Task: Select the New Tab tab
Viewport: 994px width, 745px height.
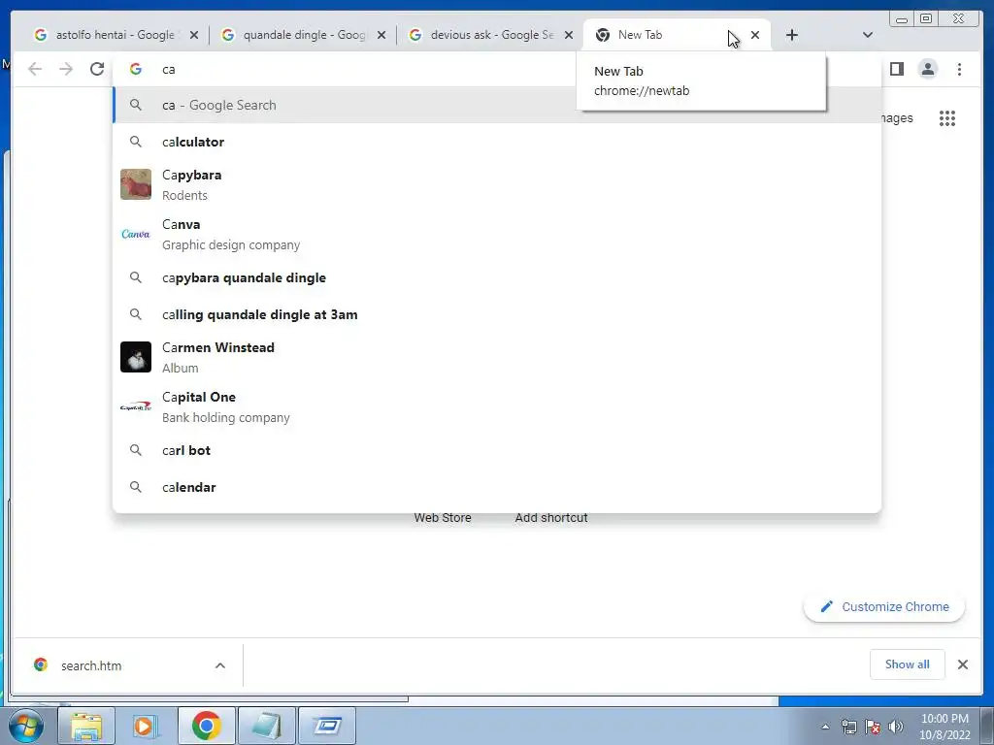Action: tap(677, 35)
